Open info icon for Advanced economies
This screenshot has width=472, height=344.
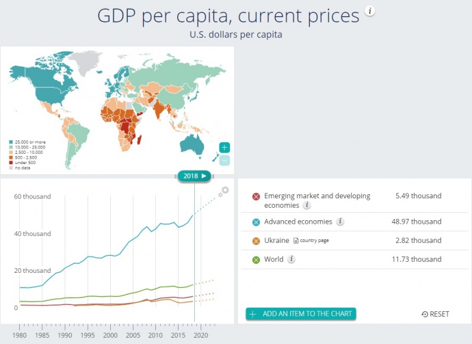click(x=340, y=222)
